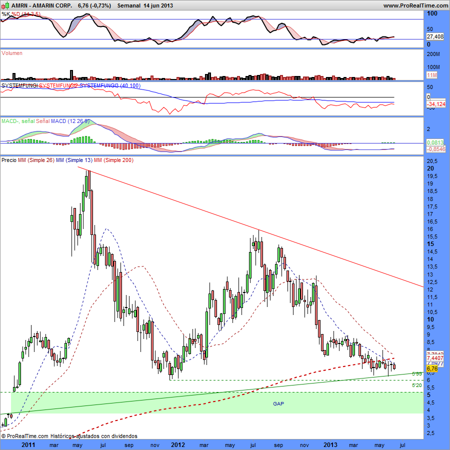Click the 20,5 price axis label
This screenshot has height=450, width=450.
coord(432,160)
